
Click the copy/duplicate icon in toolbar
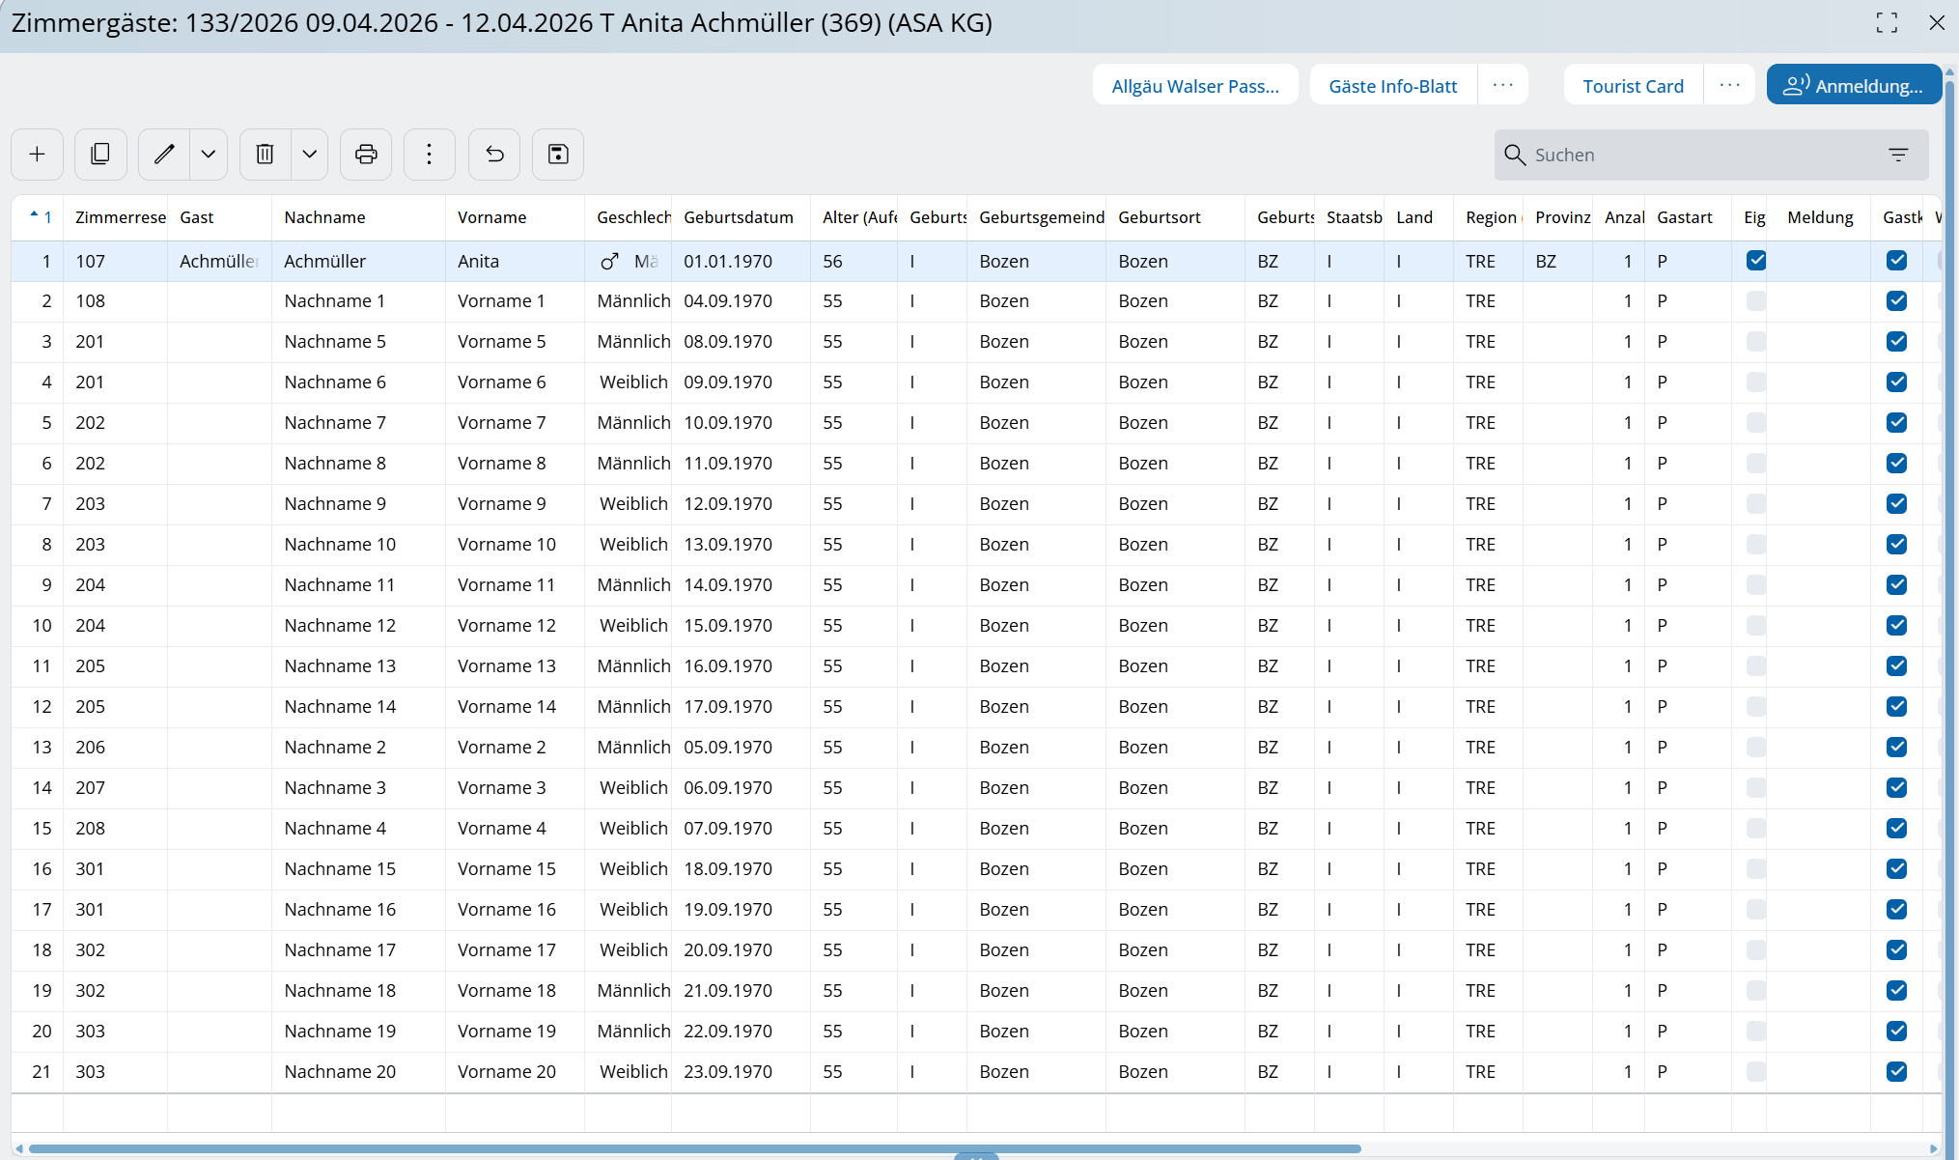pos(100,155)
